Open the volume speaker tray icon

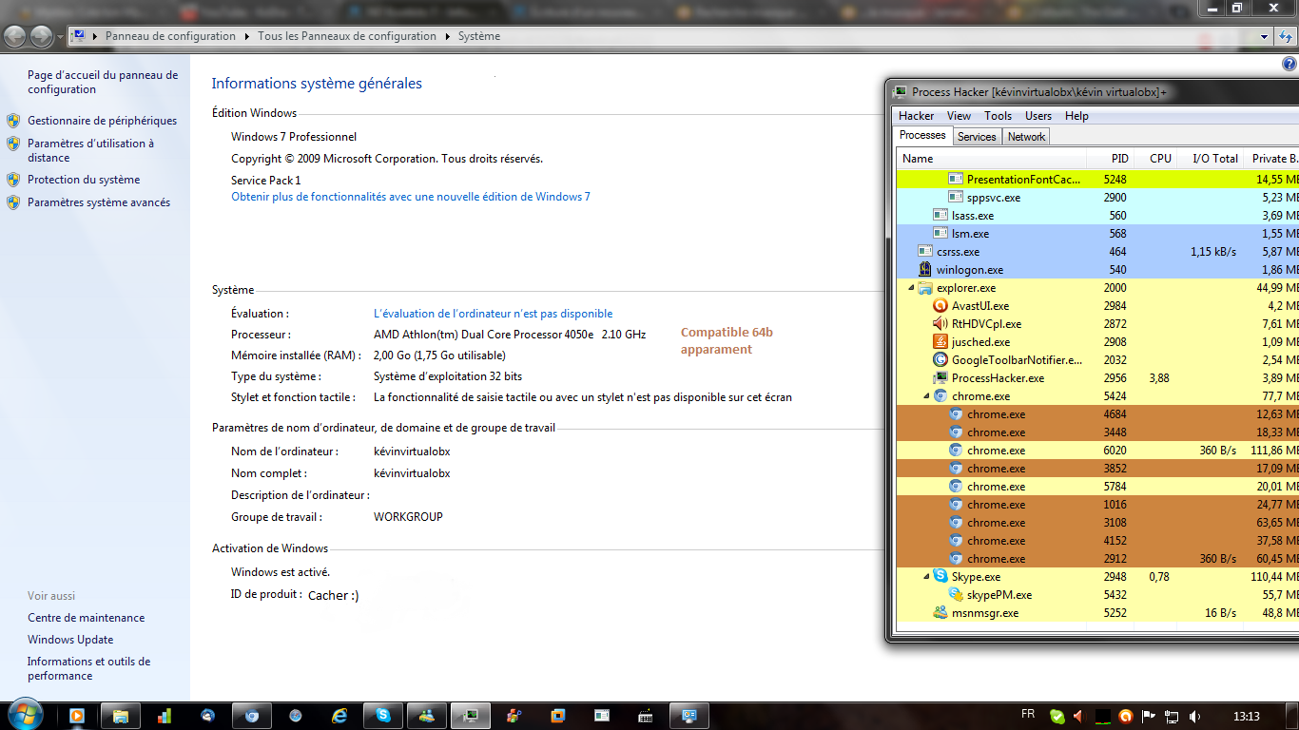1194,716
